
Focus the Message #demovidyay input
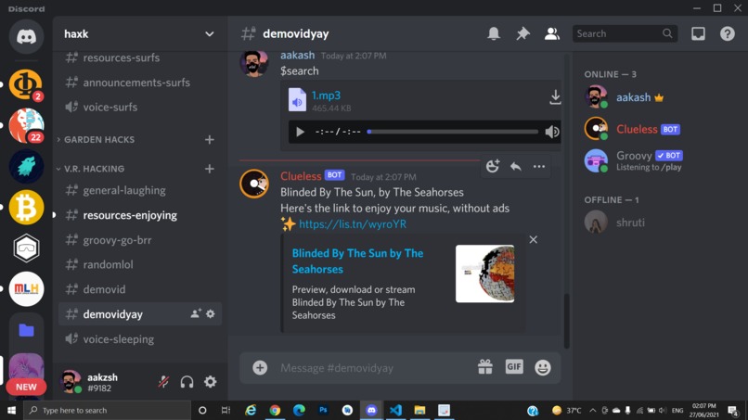tap(375, 367)
